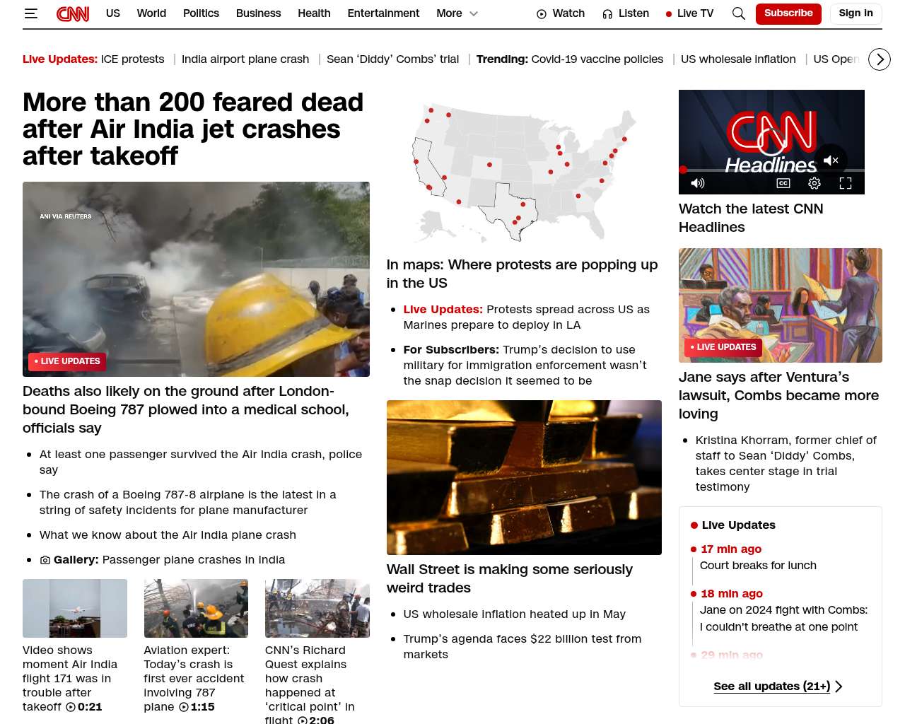Click the video volume speaker icon
905x724 pixels.
pos(698,183)
